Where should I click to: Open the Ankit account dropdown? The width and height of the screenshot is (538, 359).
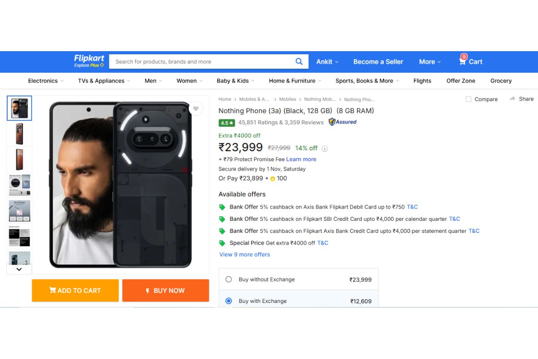point(327,62)
